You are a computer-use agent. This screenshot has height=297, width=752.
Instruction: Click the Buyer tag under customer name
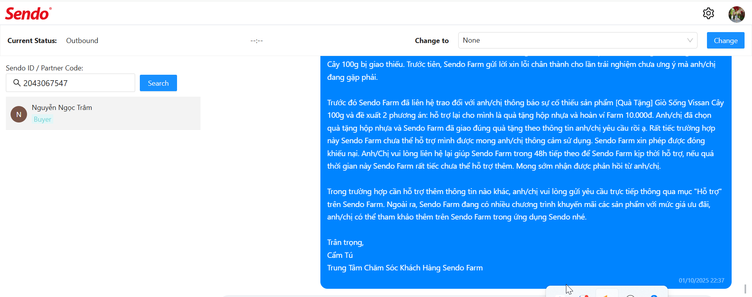[x=42, y=119]
